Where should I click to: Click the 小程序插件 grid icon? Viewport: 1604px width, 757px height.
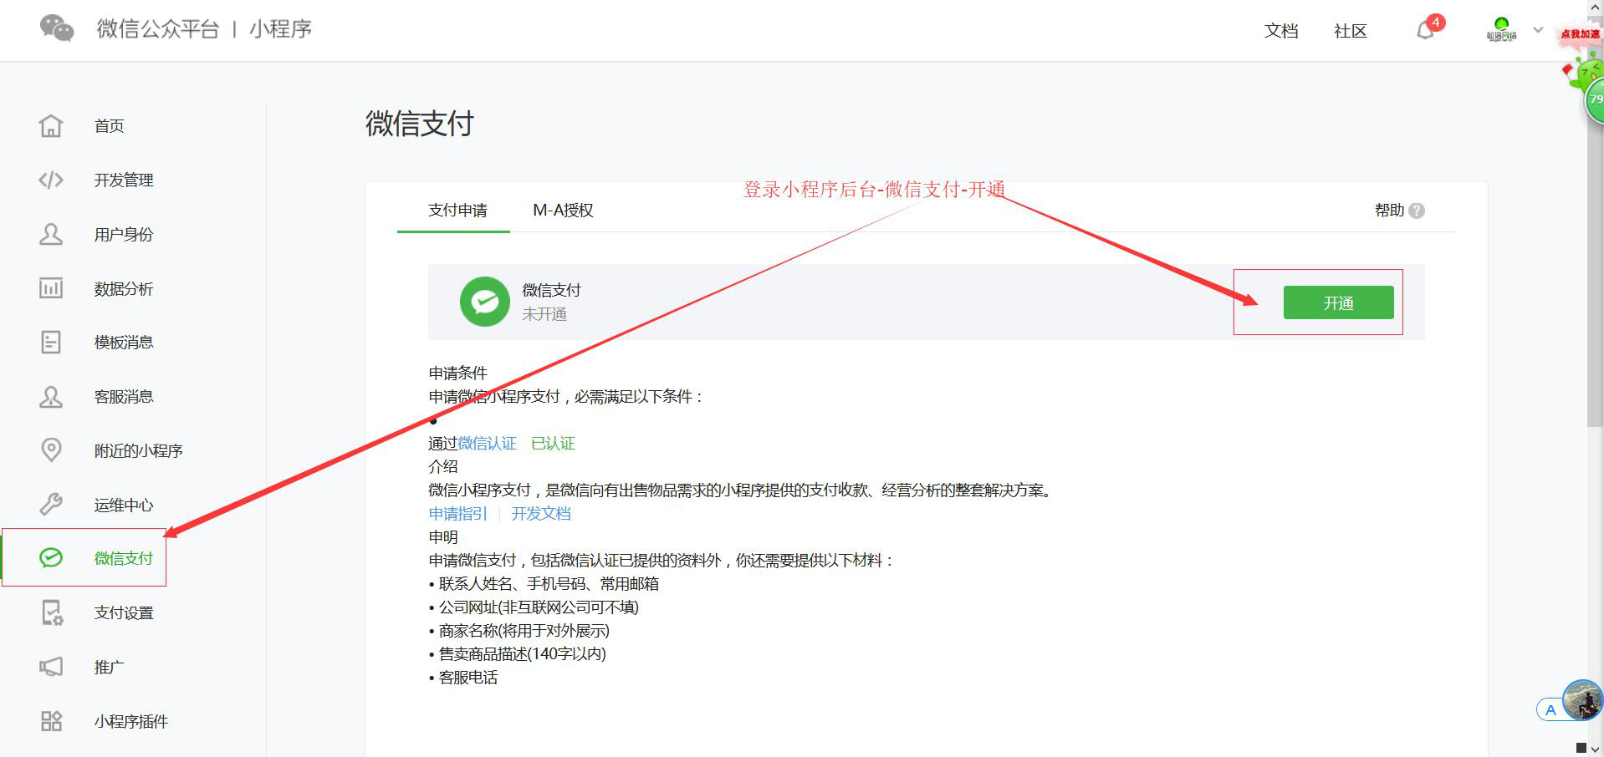coord(51,721)
